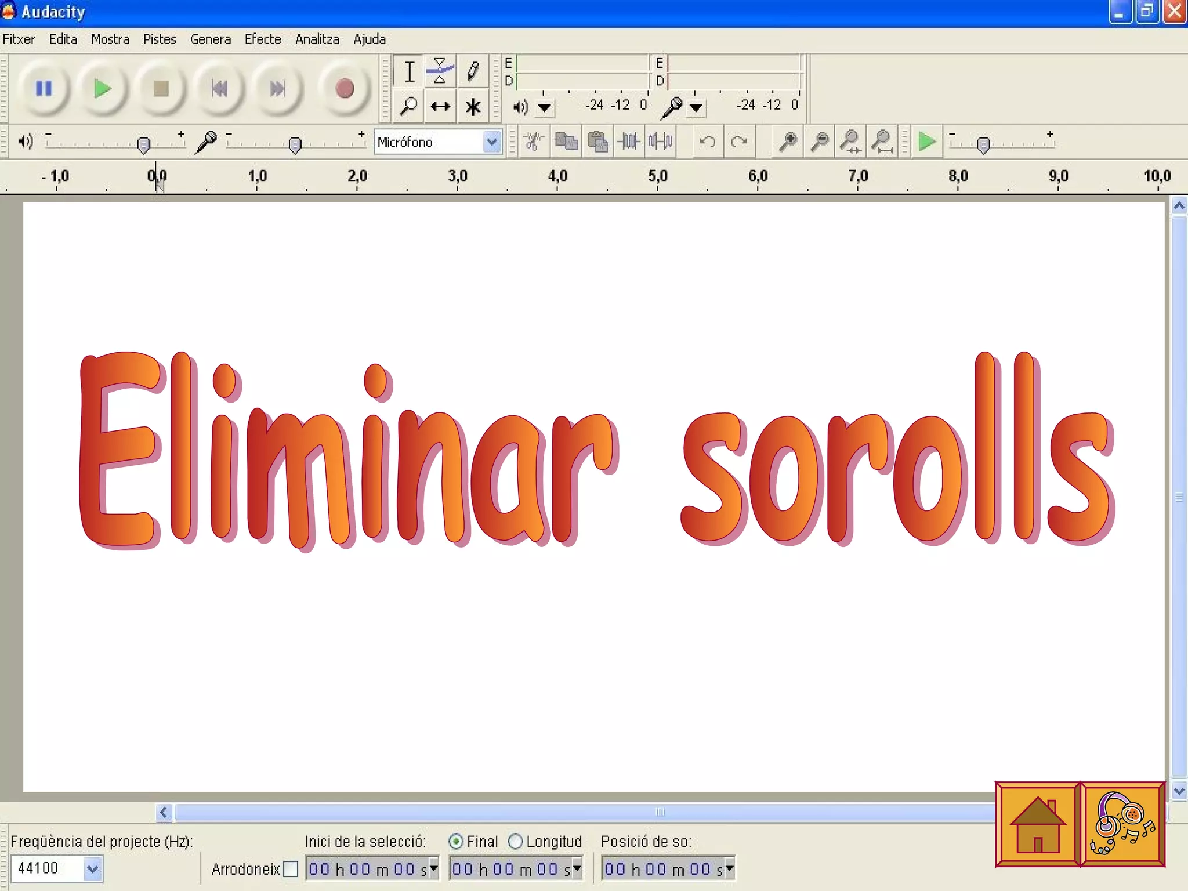Select the Draw pencil tool
The height and width of the screenshot is (891, 1188).
pyautogui.click(x=473, y=71)
